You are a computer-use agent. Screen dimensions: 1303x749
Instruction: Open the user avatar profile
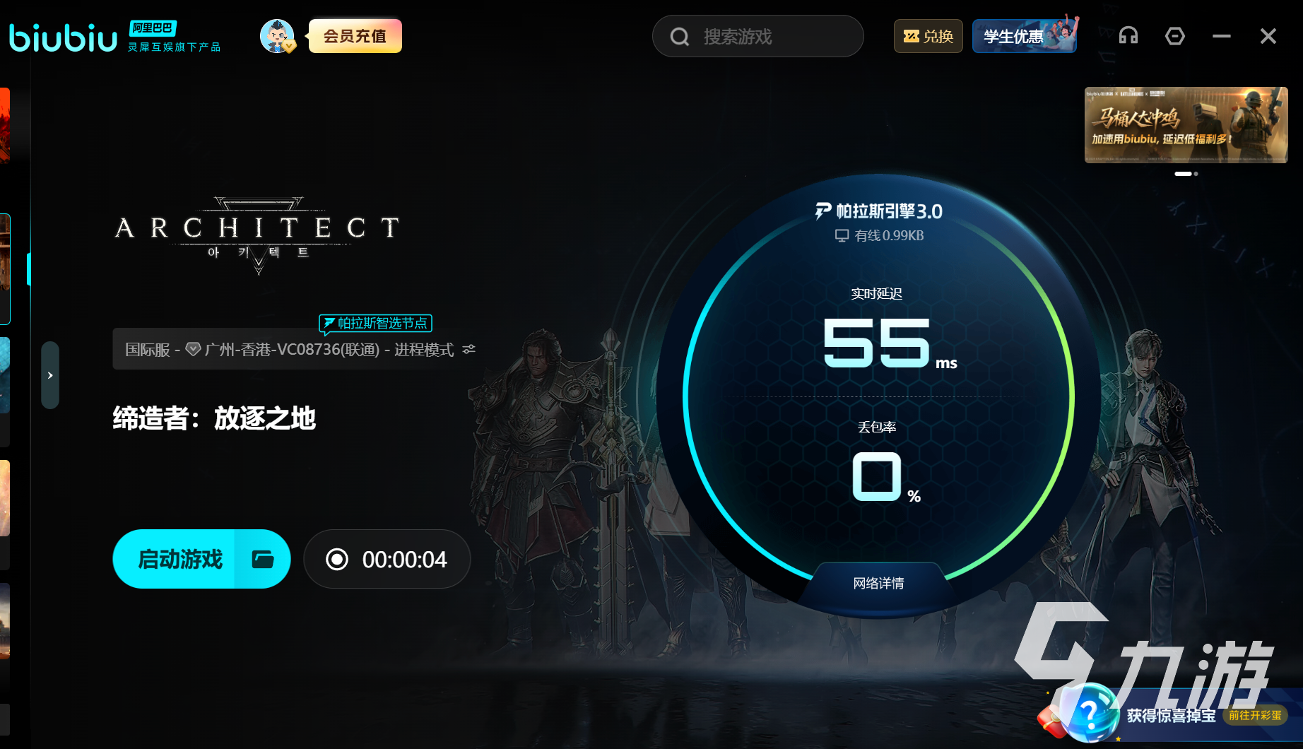pos(277,36)
